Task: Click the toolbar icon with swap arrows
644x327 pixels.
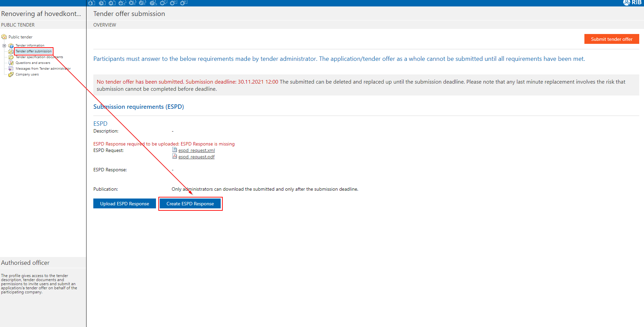Action: click(143, 3)
